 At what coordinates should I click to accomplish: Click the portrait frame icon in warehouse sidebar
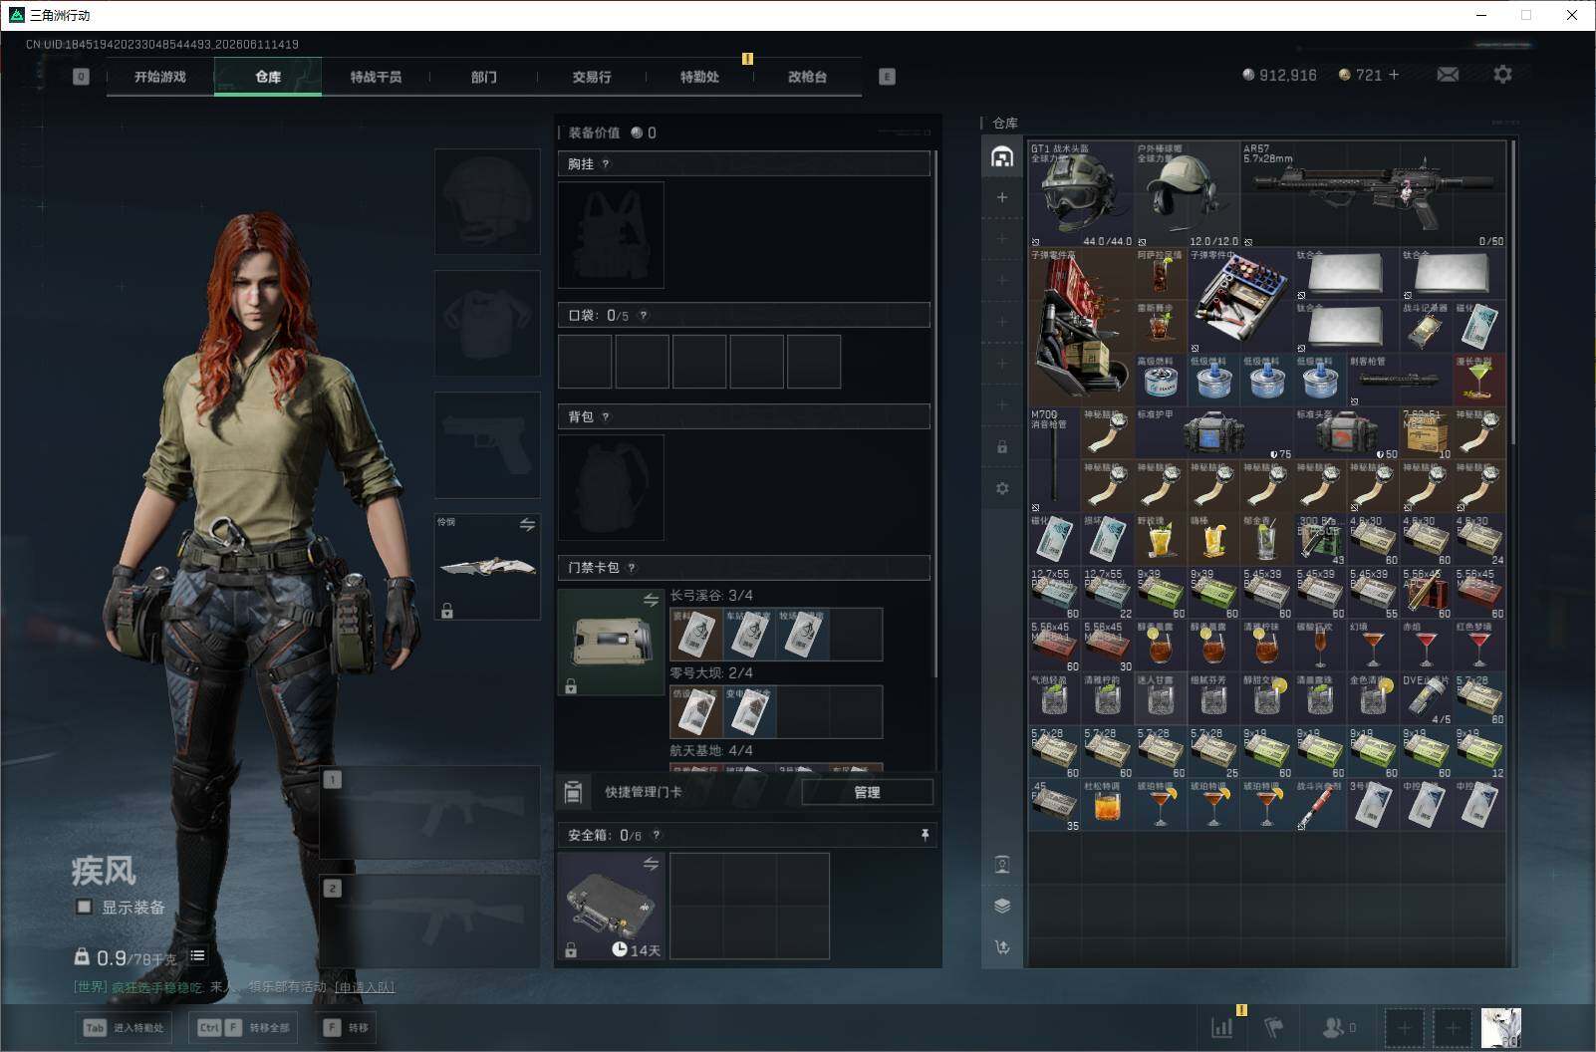1002,864
